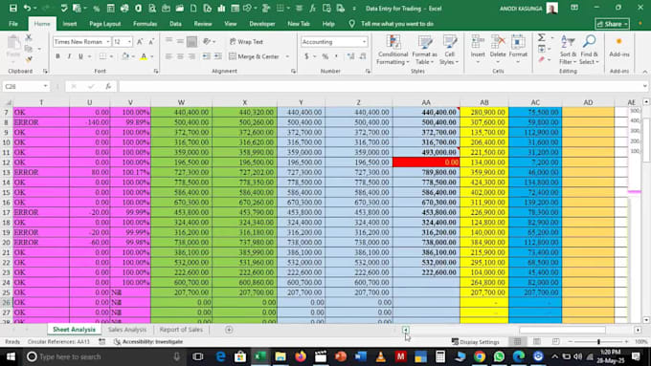This screenshot has width=651, height=366.
Task: Click the Align Right icon
Action: coord(191,56)
